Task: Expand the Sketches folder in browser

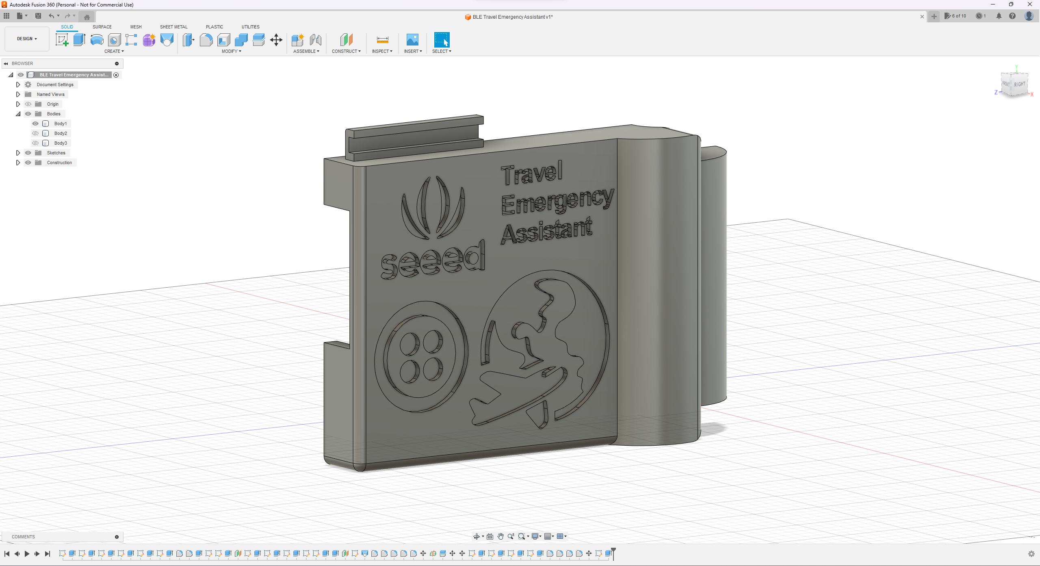Action: 17,153
